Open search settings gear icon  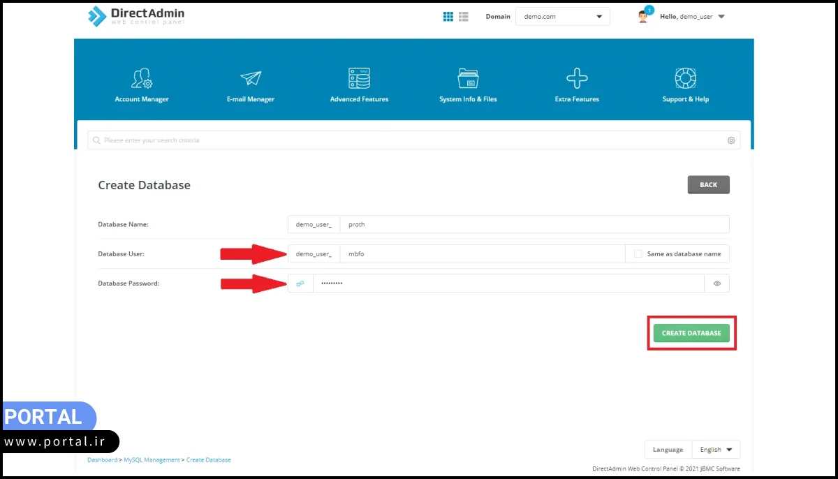[731, 140]
